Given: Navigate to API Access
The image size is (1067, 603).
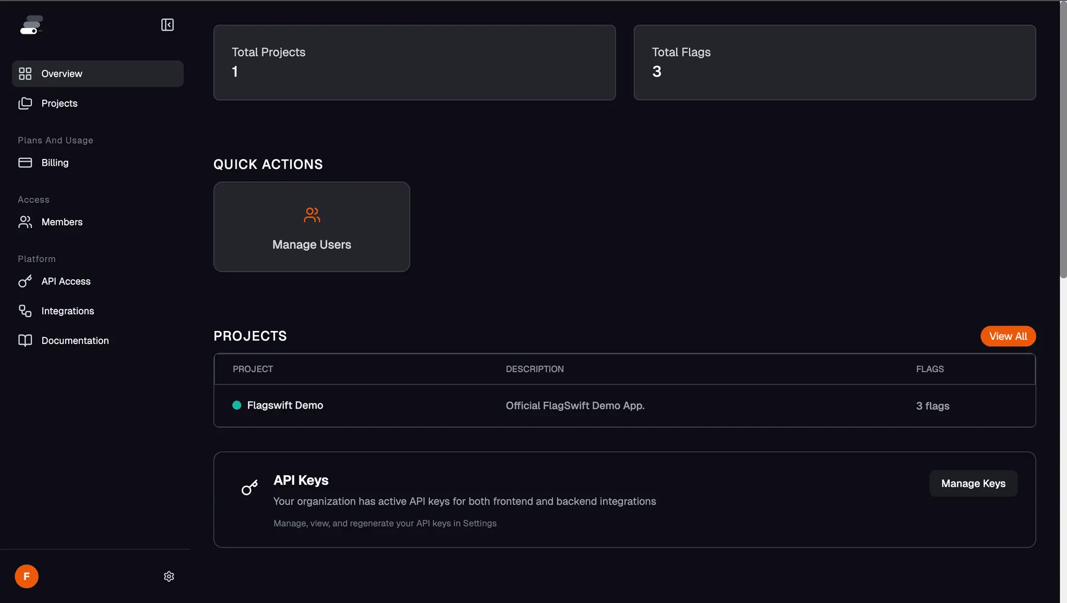Looking at the screenshot, I should [98, 281].
